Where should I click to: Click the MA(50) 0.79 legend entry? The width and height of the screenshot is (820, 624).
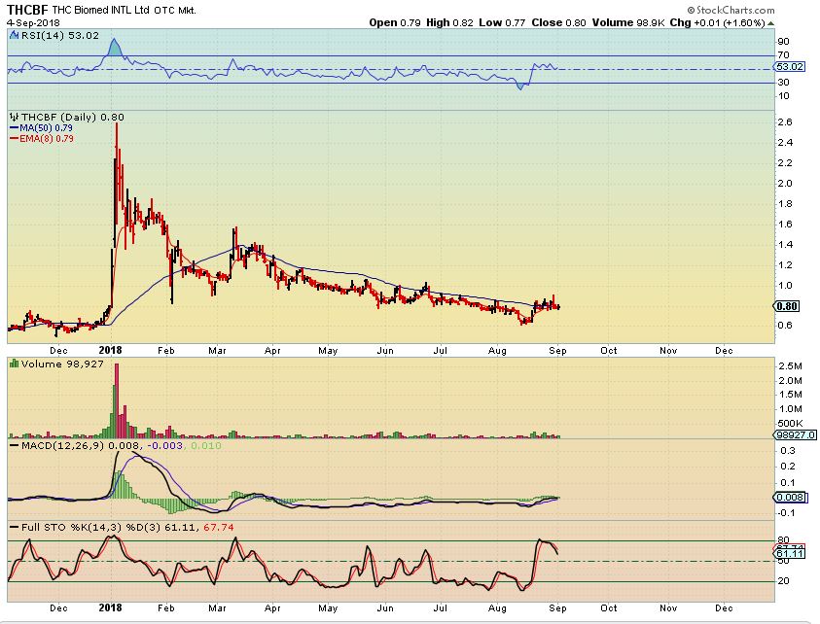pyautogui.click(x=42, y=128)
